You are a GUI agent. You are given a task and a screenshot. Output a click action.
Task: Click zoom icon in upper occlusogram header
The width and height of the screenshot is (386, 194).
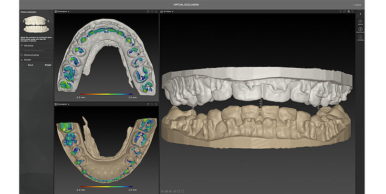click(152, 12)
